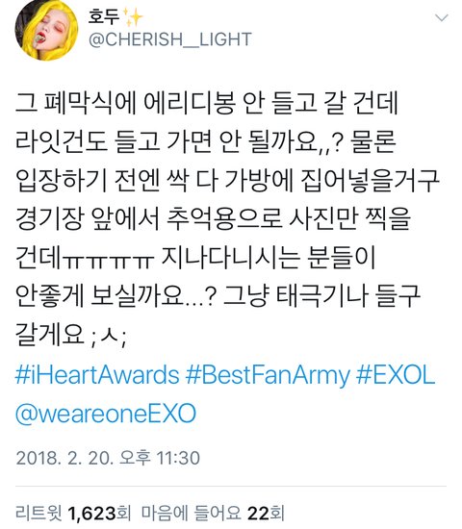Viewport: 462px width, 529px height.
Task: Open the 호두 profile picture
Action: [46, 30]
